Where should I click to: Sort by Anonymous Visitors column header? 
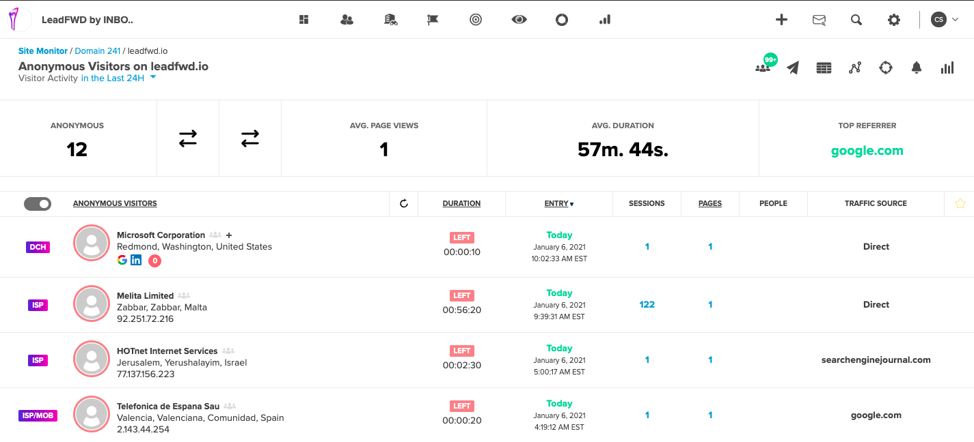click(115, 204)
